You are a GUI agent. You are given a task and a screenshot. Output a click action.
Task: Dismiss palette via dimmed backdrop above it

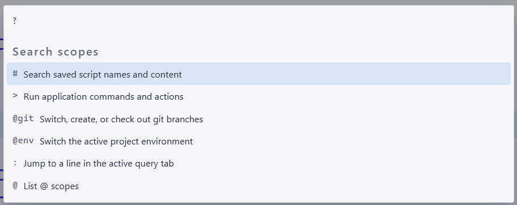(259, 2)
